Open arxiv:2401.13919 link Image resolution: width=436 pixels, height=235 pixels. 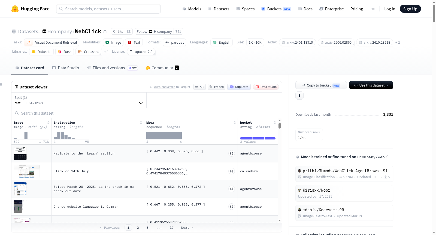click(297, 42)
